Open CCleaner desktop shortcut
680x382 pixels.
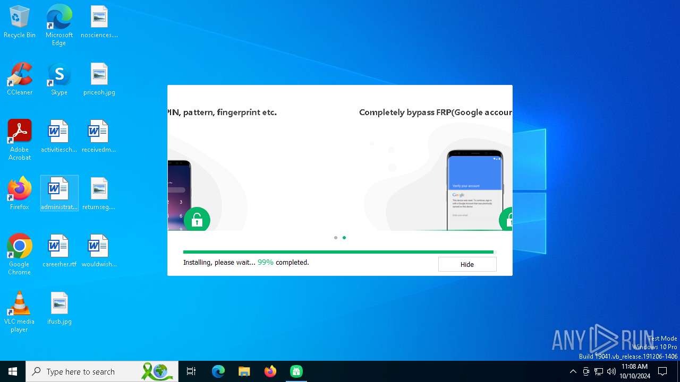point(20,80)
